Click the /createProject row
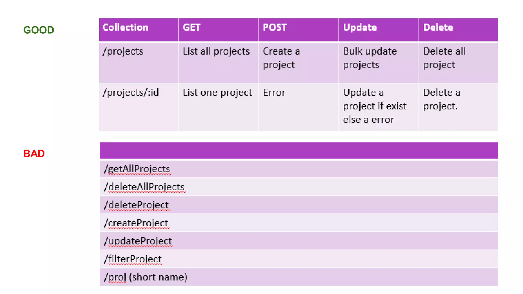Viewport: 523px width, 294px height. [136, 223]
